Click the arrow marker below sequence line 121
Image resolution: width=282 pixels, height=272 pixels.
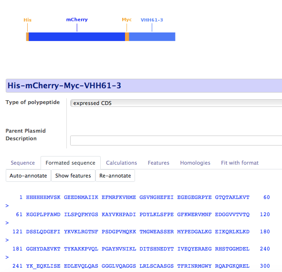click(x=7, y=240)
